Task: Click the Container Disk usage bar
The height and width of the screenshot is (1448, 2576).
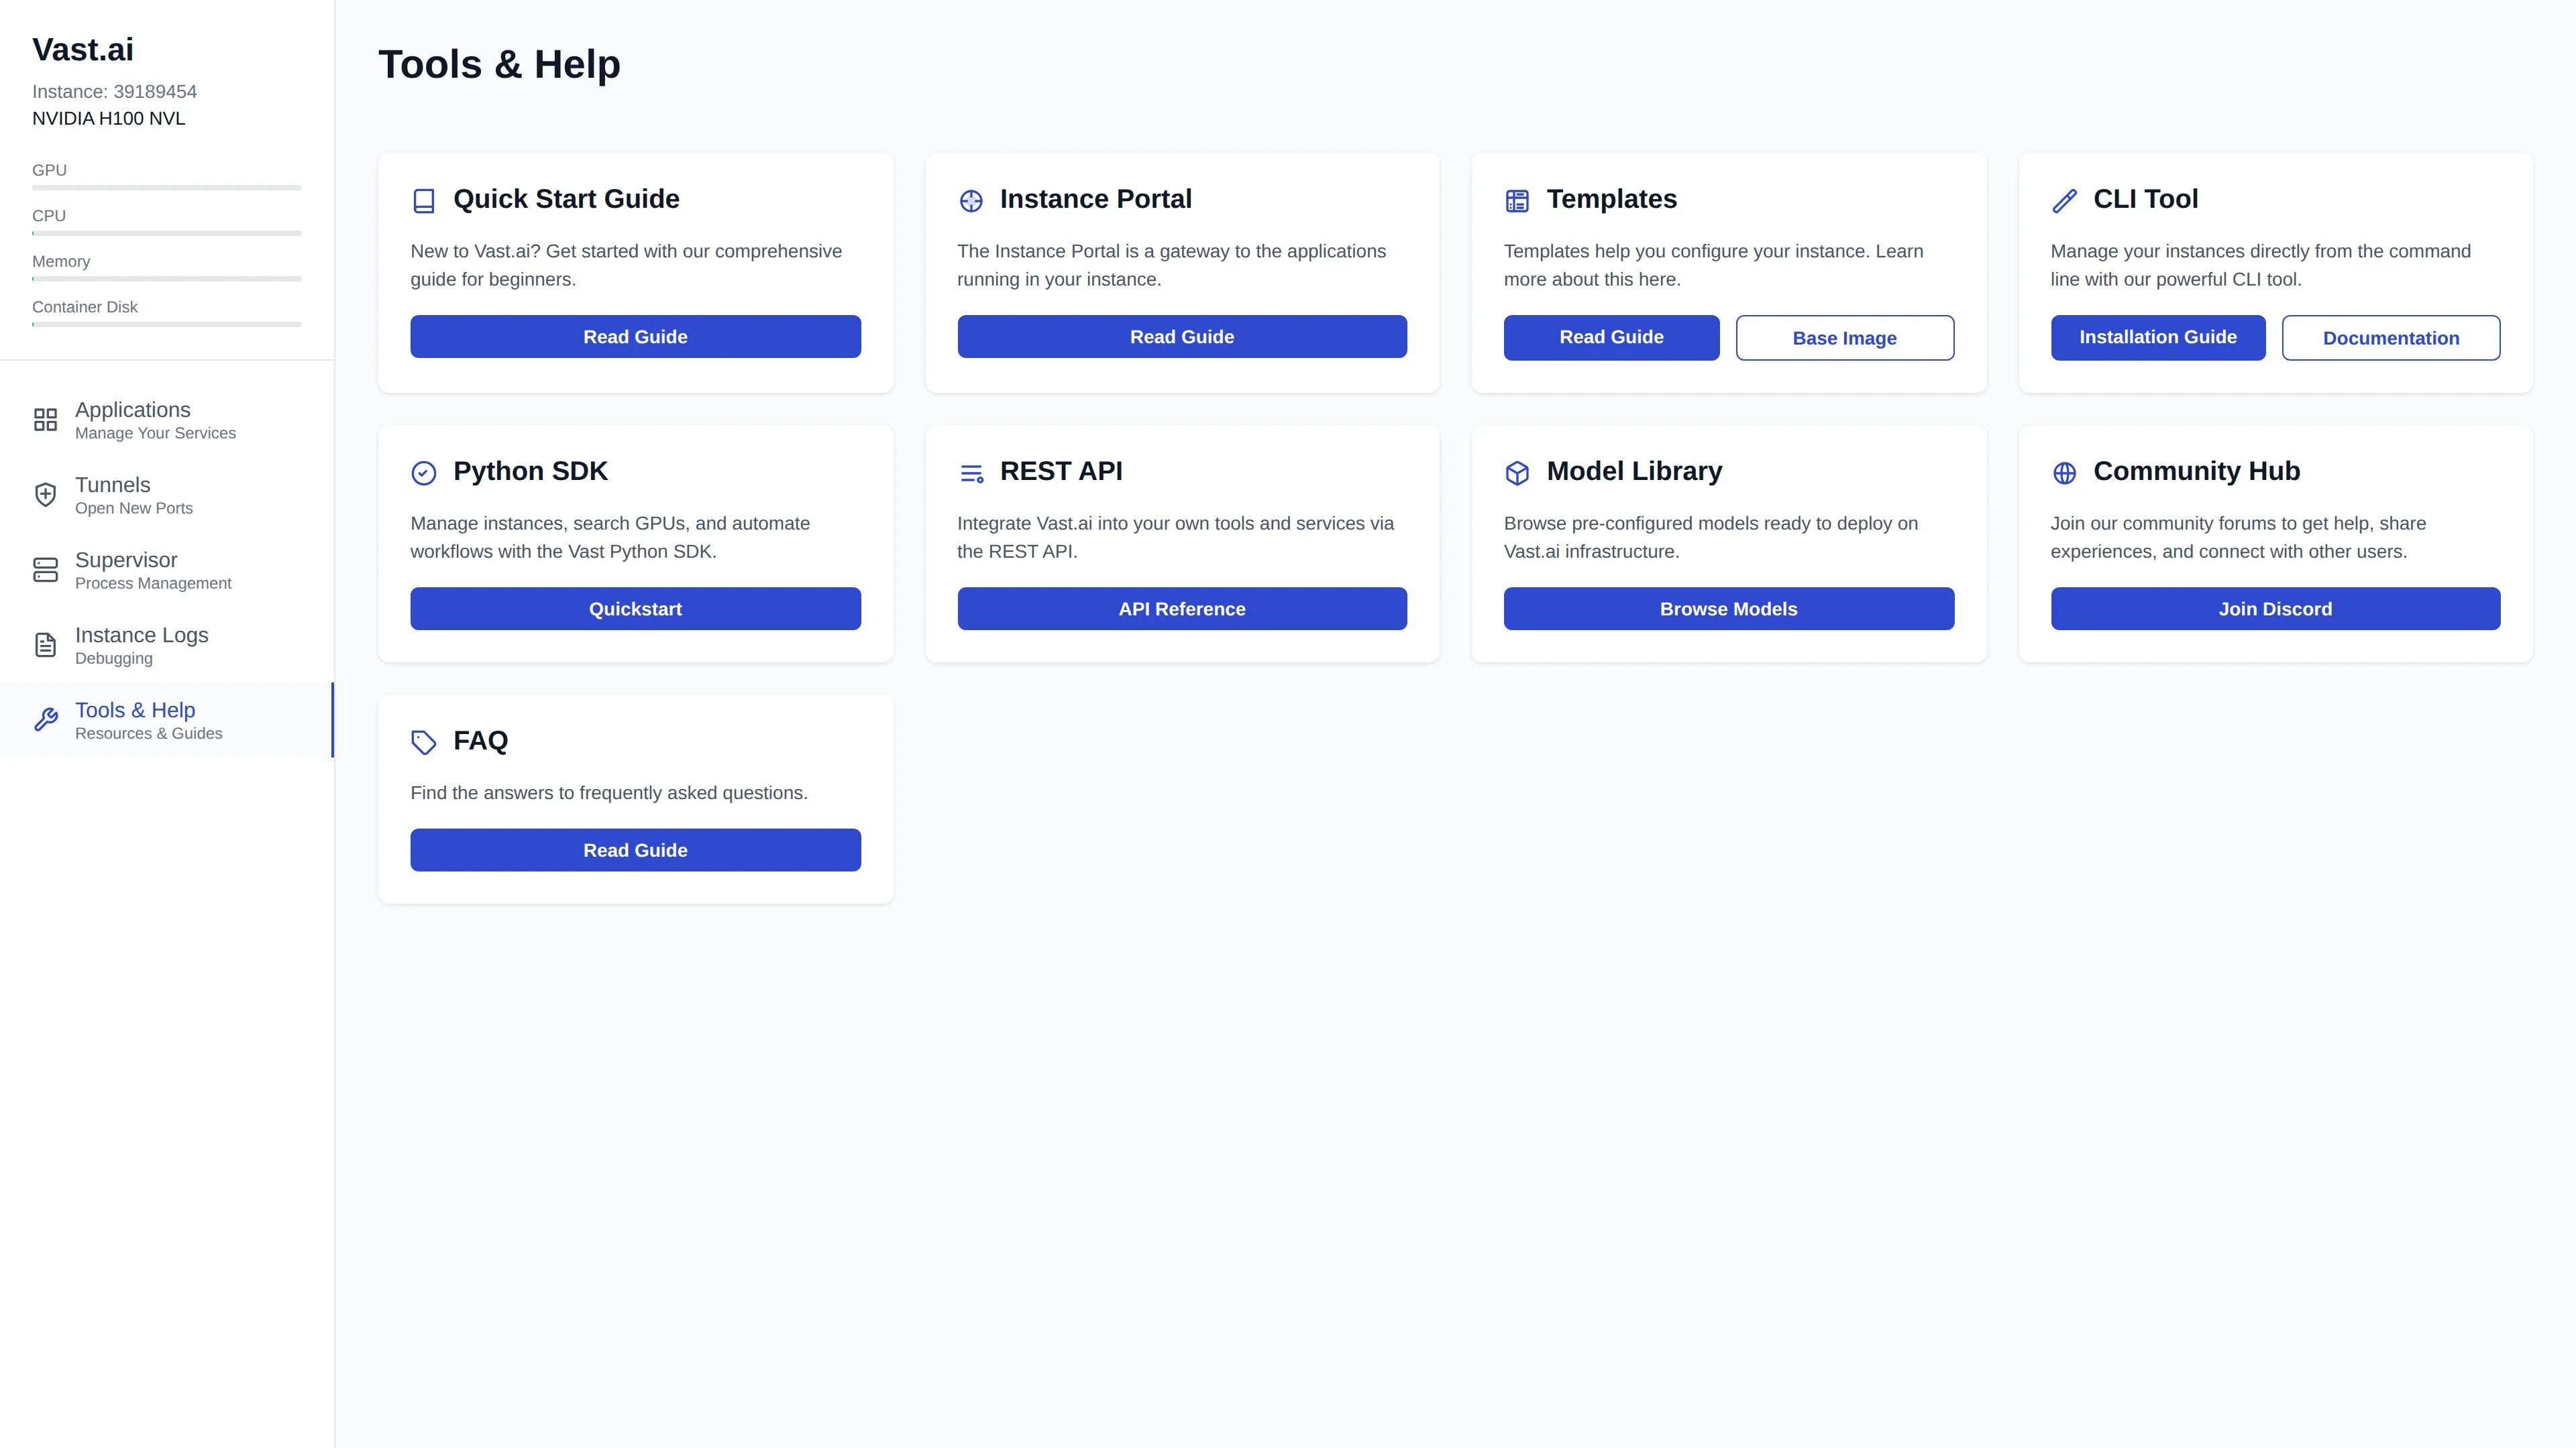Action: click(x=166, y=324)
